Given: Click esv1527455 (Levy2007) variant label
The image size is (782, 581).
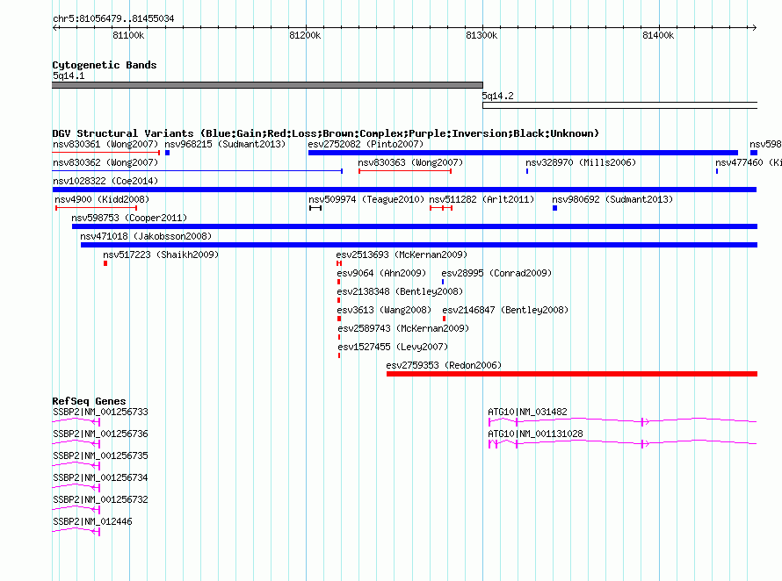Looking at the screenshot, I should click(x=393, y=347).
